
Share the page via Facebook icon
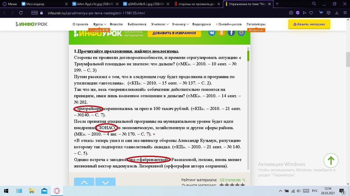tap(231, 32)
